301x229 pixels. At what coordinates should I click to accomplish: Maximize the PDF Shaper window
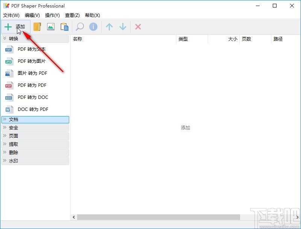(275, 6)
